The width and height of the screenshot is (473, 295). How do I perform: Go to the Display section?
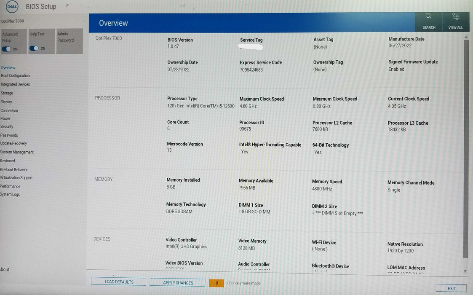(x=6, y=102)
